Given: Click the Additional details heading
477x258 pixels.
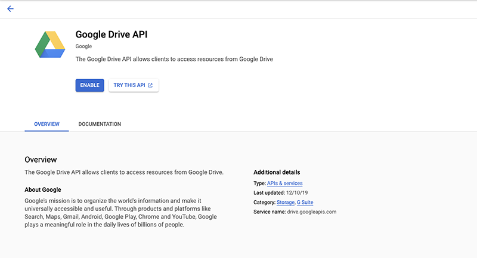Looking at the screenshot, I should tap(277, 172).
